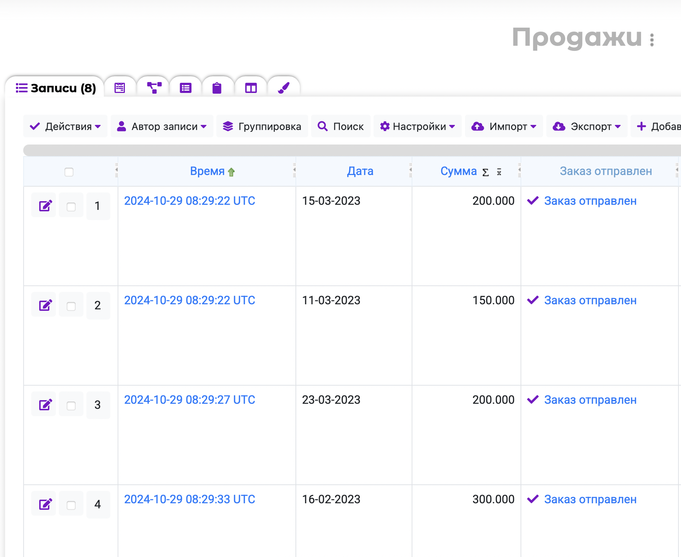The image size is (681, 557).
Task: Open the three-dot menu beside Продажи
Action: [652, 40]
